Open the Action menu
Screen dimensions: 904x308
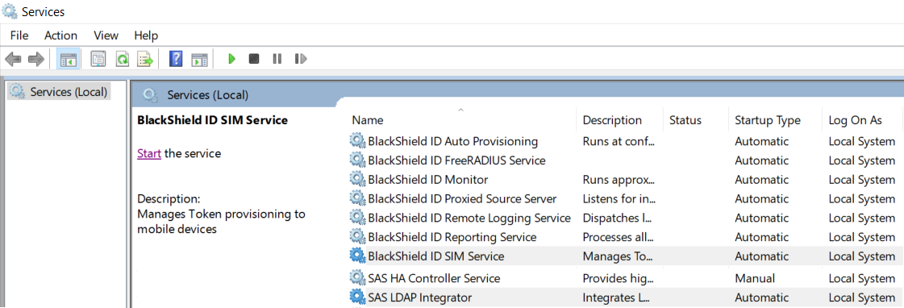60,35
